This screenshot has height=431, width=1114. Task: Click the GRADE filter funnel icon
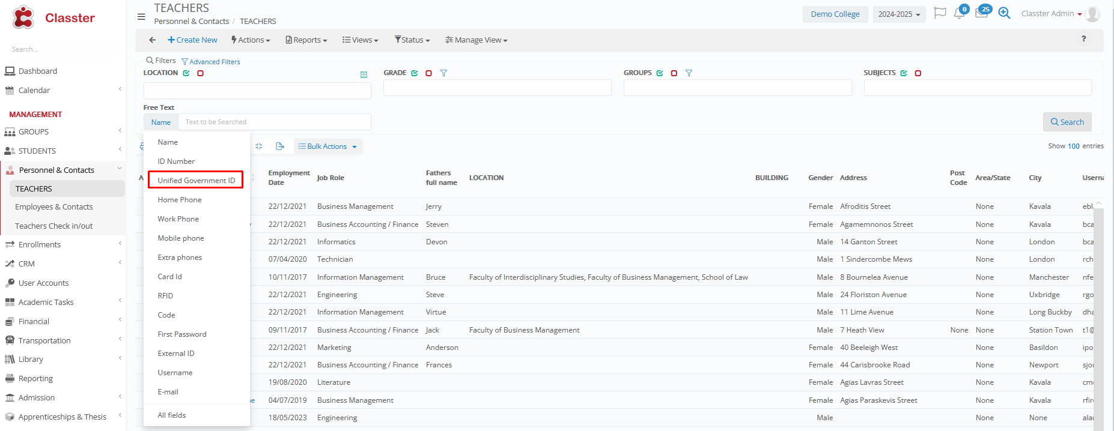[x=443, y=73]
